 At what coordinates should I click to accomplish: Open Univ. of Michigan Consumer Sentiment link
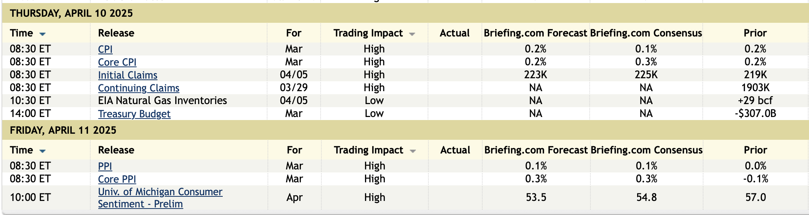[x=160, y=192]
